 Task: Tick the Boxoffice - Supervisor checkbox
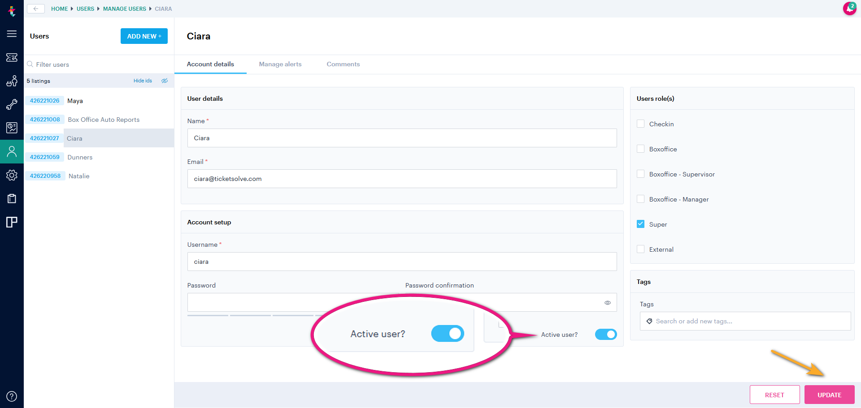pyautogui.click(x=640, y=174)
